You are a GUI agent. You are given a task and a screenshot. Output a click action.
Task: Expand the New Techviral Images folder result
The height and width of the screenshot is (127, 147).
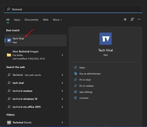62,55
